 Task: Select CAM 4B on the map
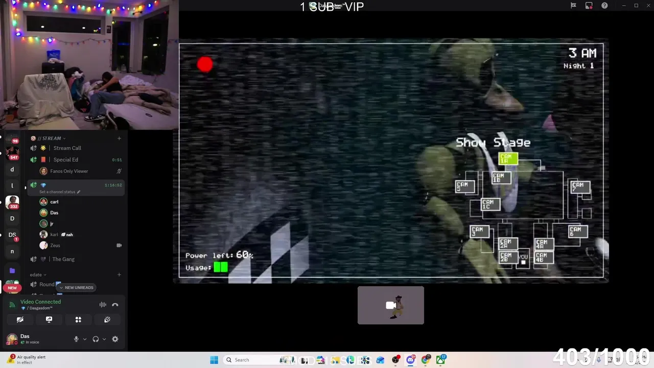click(544, 257)
